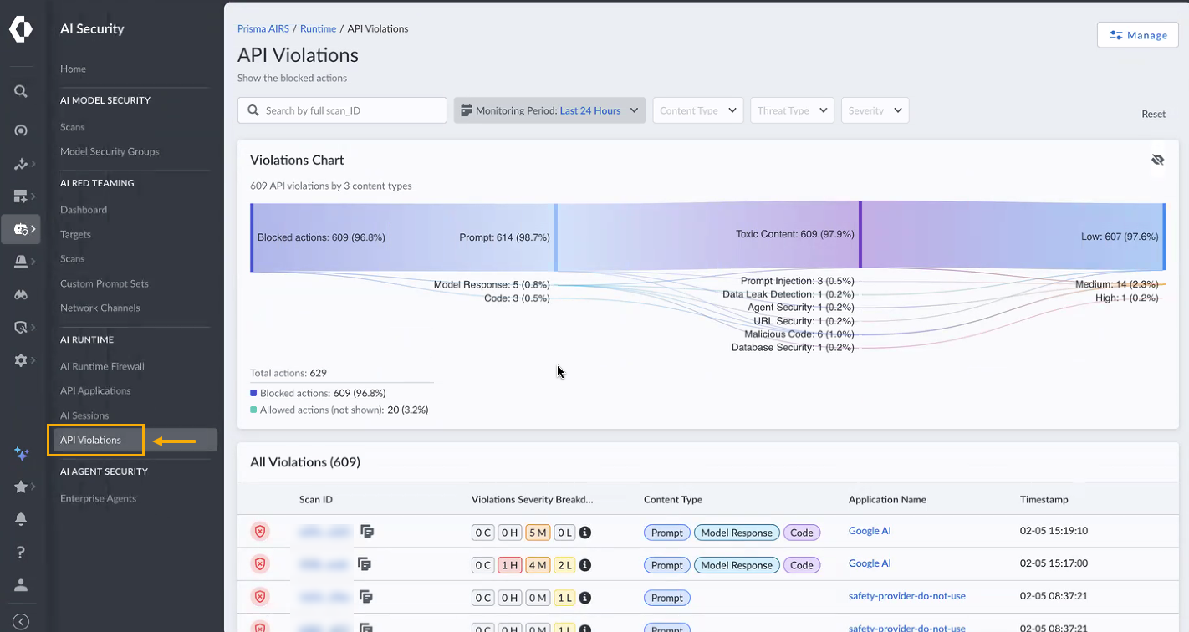Click info icon on second row severity breakdown

[x=585, y=565]
